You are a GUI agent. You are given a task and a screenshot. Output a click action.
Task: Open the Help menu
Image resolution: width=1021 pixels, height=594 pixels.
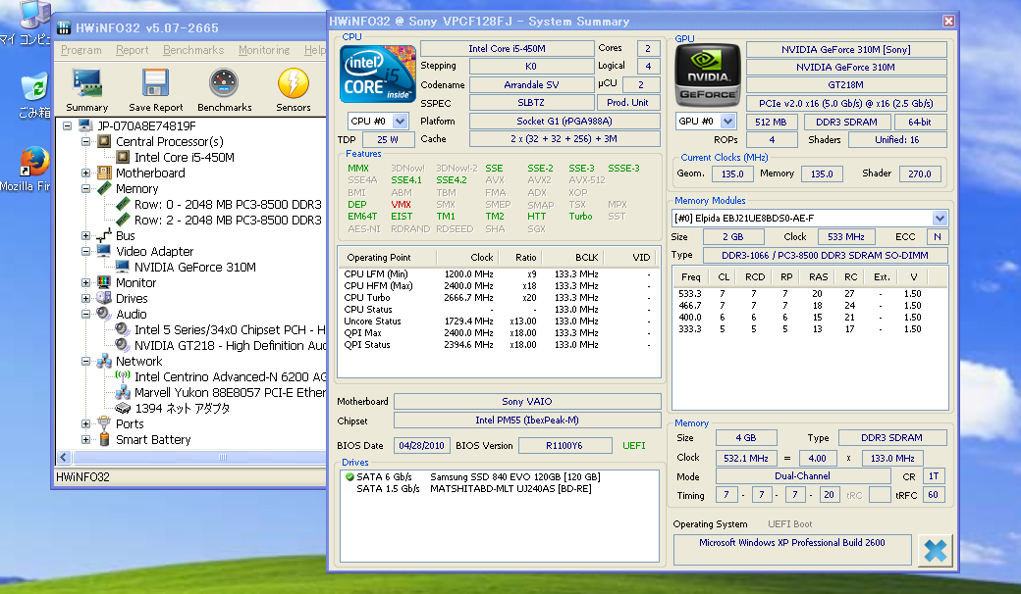314,50
